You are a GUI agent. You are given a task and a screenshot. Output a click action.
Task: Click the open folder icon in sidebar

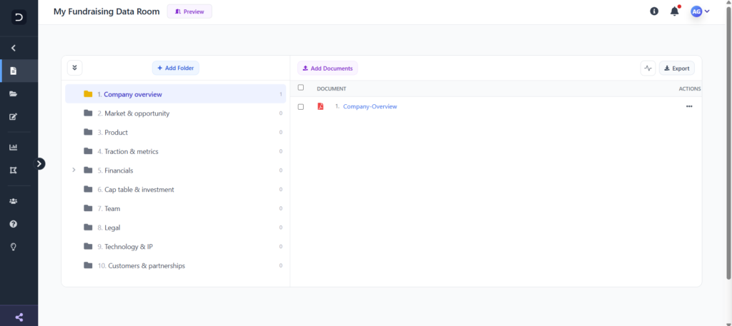point(13,93)
